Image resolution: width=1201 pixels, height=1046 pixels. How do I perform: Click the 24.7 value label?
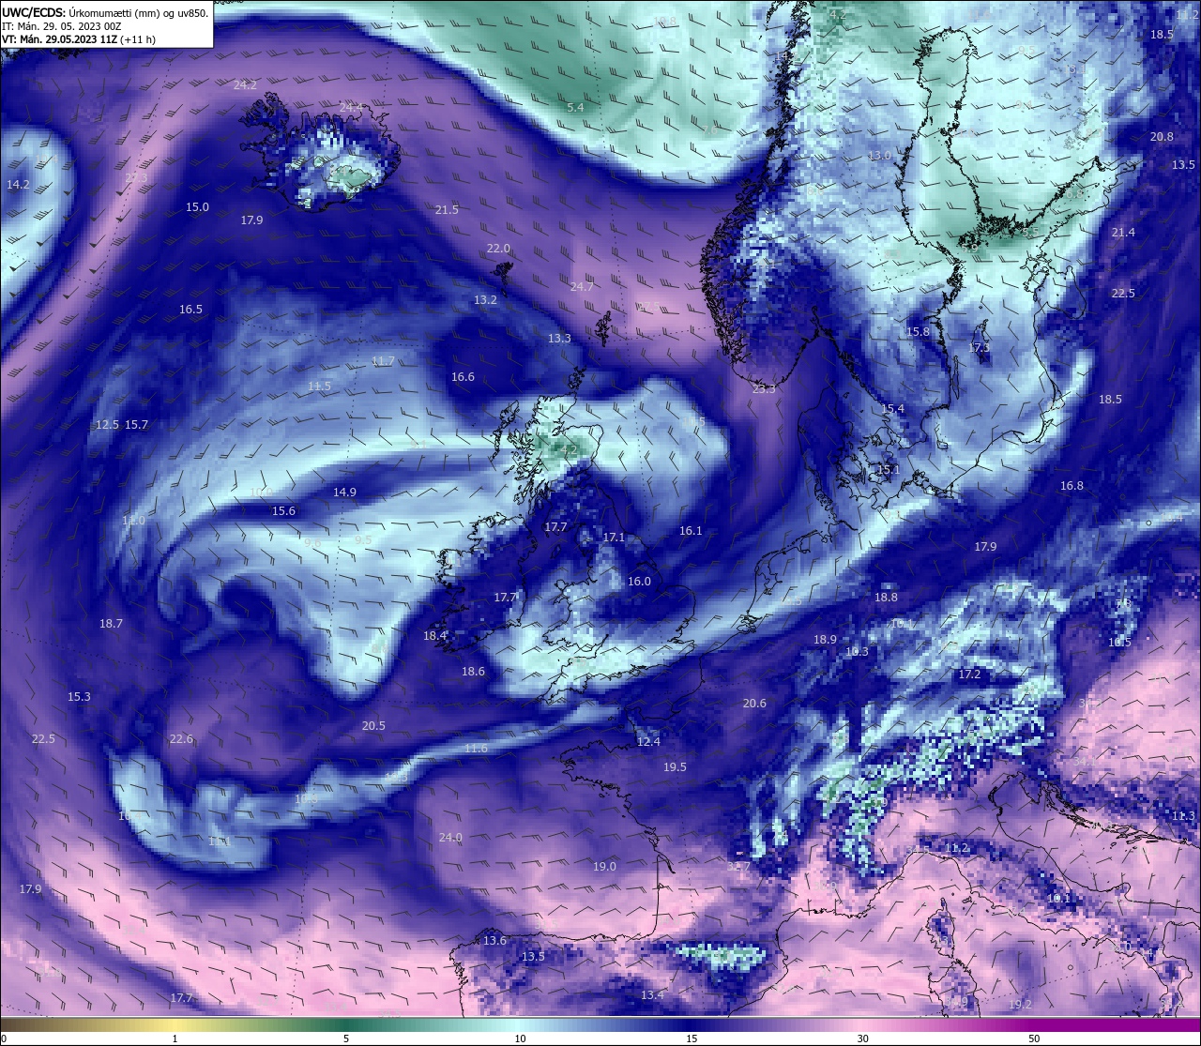pyautogui.click(x=582, y=287)
